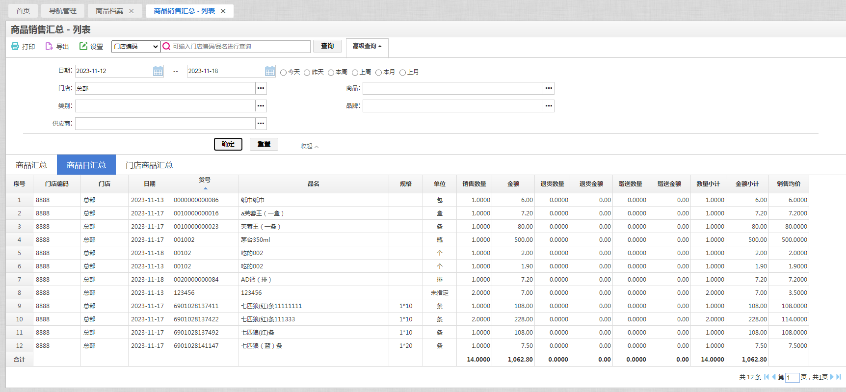Click the 日期 column header

click(x=150, y=184)
